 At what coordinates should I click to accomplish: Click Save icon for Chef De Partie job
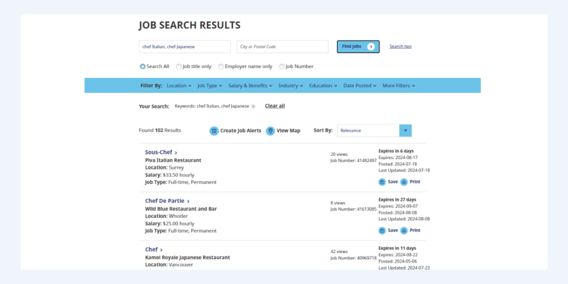[382, 230]
